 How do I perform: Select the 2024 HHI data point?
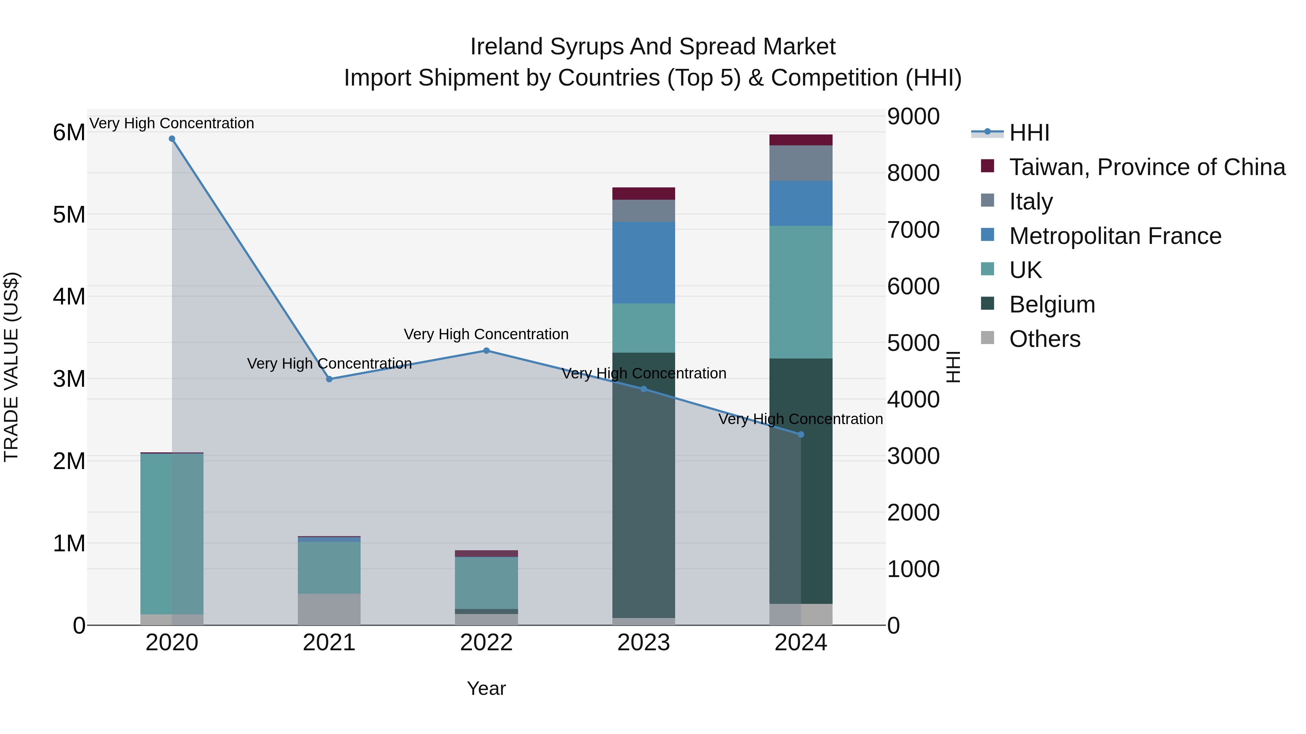pyautogui.click(x=801, y=435)
